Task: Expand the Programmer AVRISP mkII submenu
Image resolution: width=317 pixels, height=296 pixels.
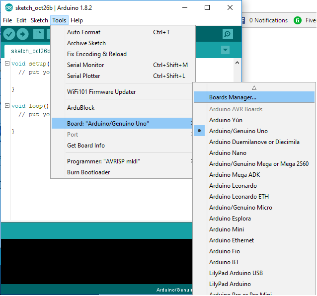Action: point(191,161)
